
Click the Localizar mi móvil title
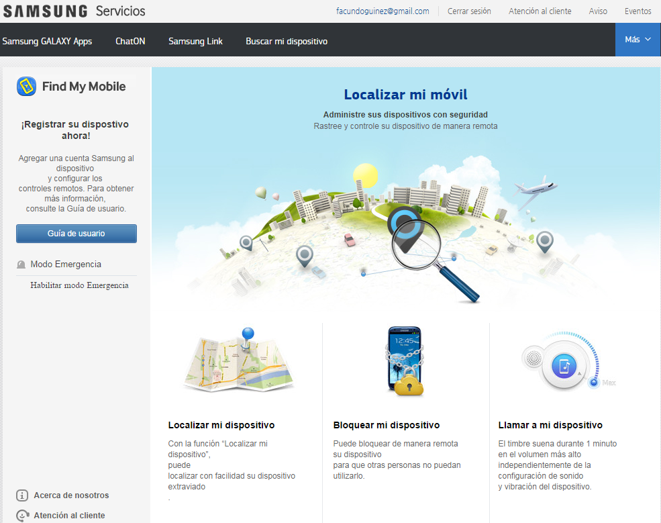point(405,95)
